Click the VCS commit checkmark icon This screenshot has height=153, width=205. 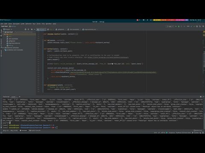194,26
